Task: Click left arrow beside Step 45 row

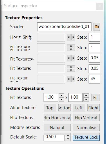Action: click(x=69, y=79)
